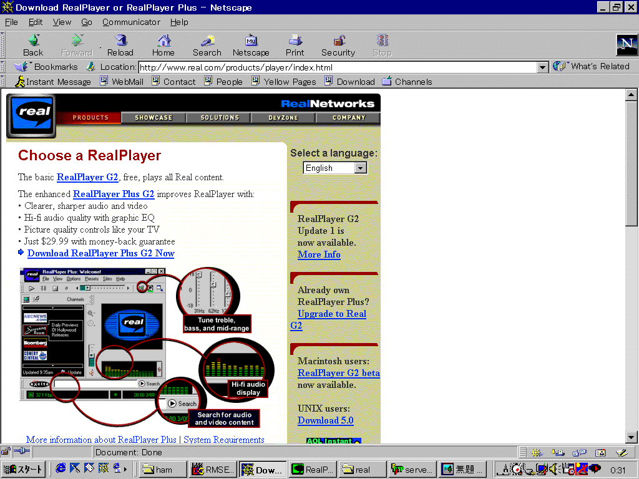Click the Netscape N logo animation
This screenshot has width=639, height=479.
(x=627, y=45)
